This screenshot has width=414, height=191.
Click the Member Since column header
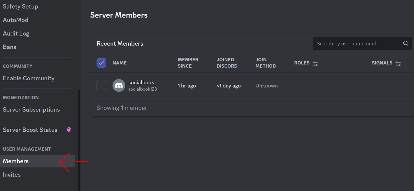188,63
